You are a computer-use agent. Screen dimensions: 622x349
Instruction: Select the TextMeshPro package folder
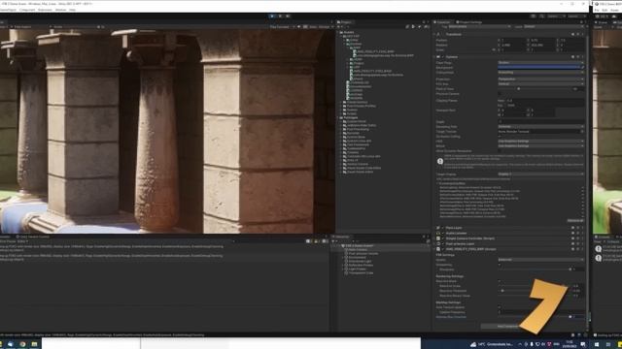(x=356, y=148)
